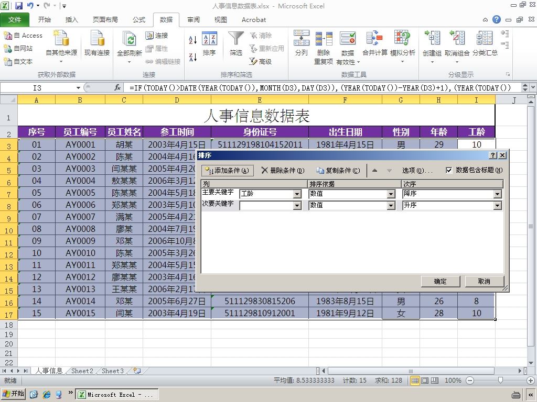Screen dimensions: 537x402
Task: Open sort 选项 options button
Action: pyautogui.click(x=417, y=170)
